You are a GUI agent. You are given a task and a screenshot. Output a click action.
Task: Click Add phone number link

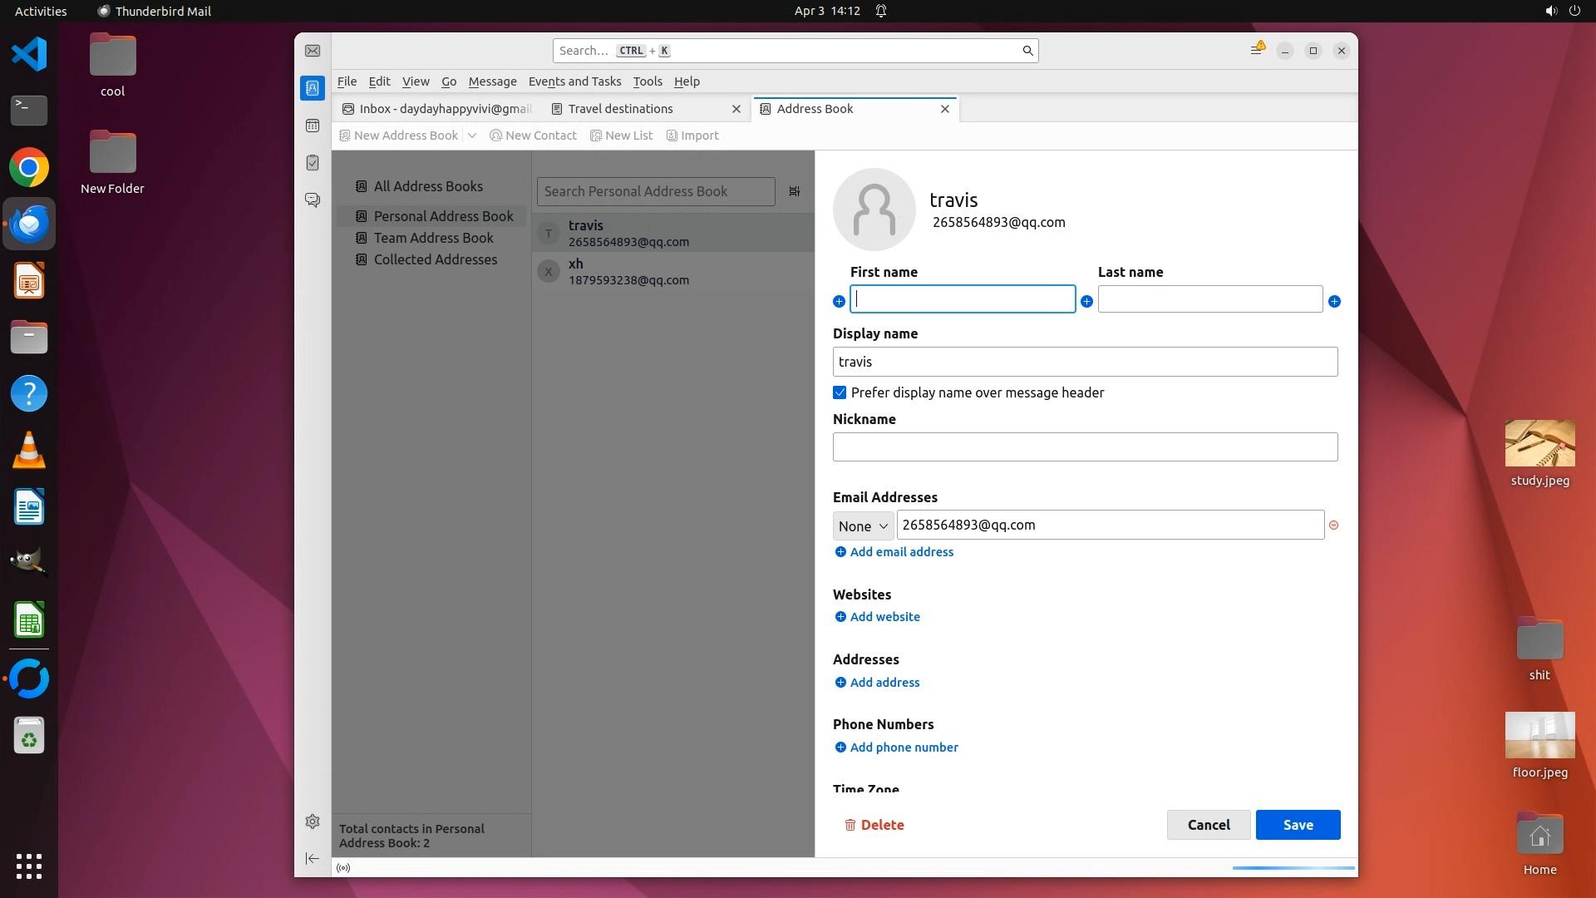[x=904, y=748]
